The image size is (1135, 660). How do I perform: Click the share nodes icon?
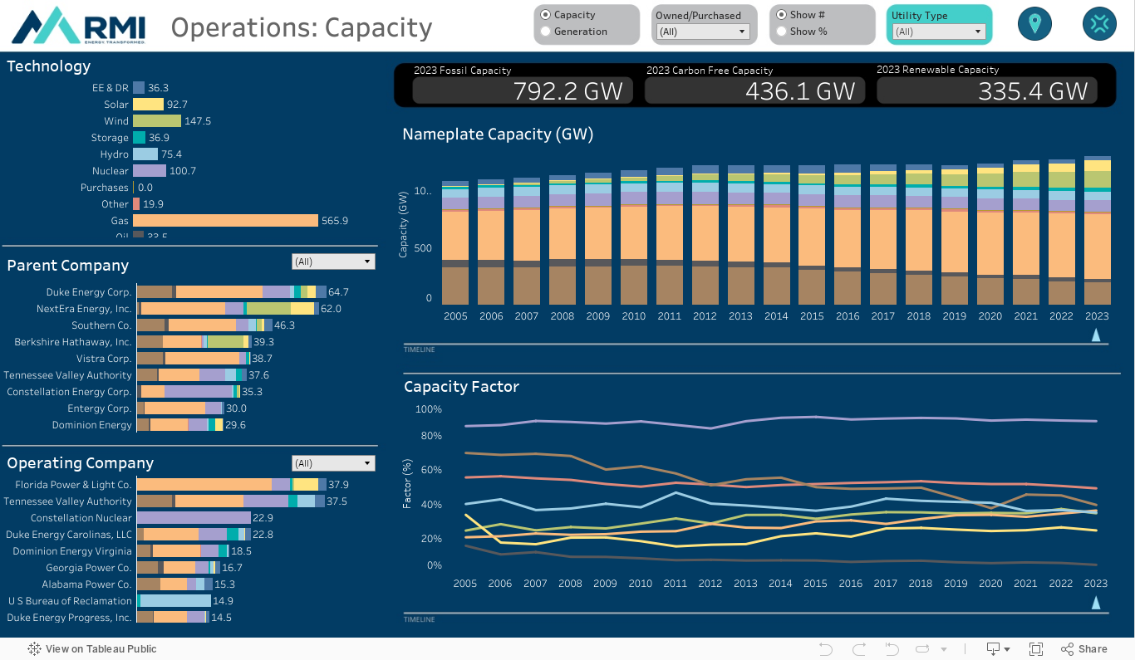click(1068, 648)
